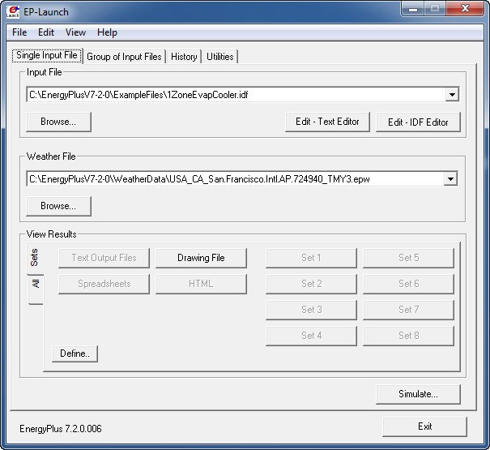
Task: Minimize the EP-Launch window
Action: (413, 9)
